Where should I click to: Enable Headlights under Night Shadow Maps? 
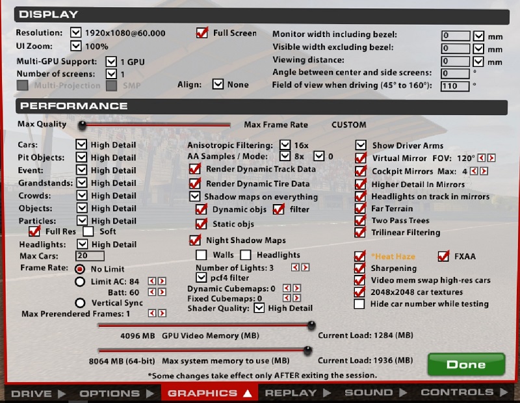(x=246, y=255)
